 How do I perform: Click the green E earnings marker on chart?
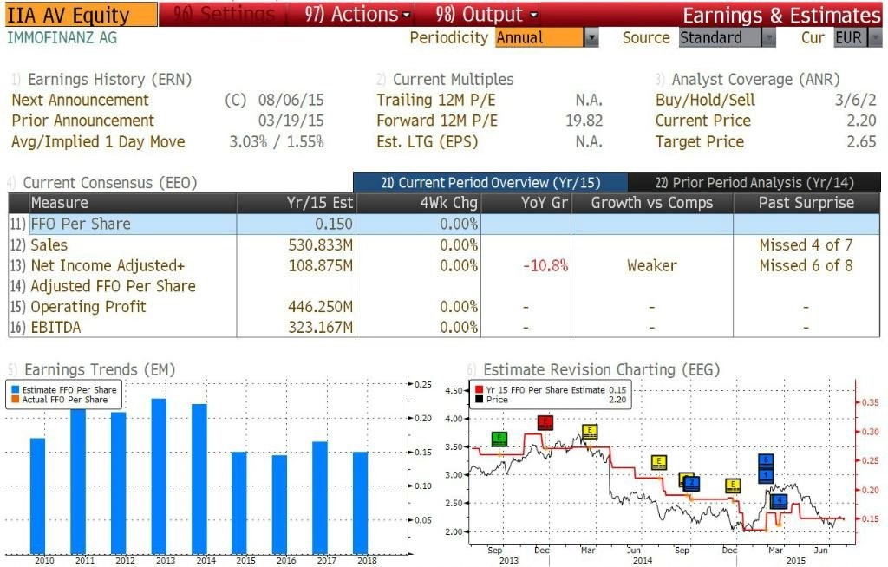499,439
